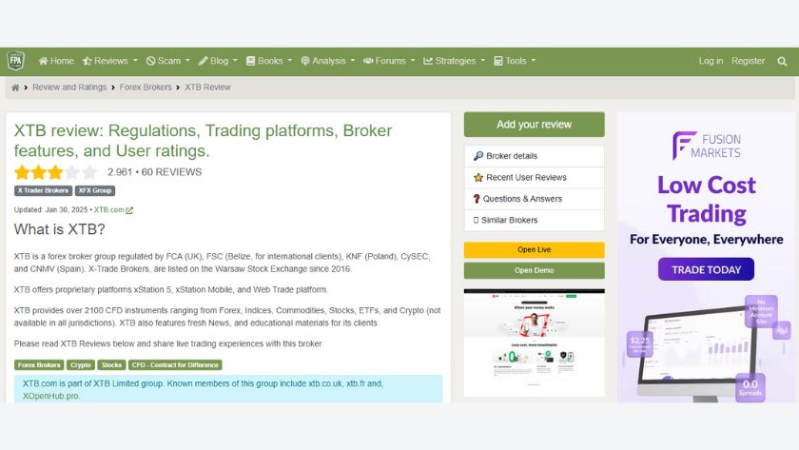Click the yellow Open Live button

(534, 249)
